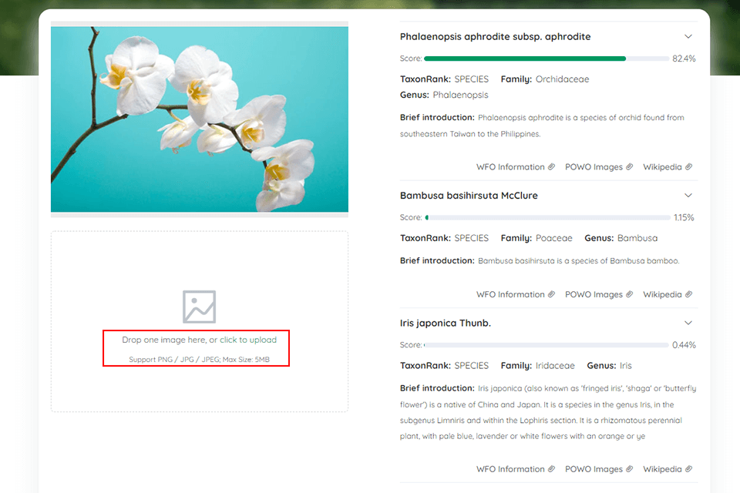
Task: Click the 1.15% score progress bar
Action: point(547,217)
